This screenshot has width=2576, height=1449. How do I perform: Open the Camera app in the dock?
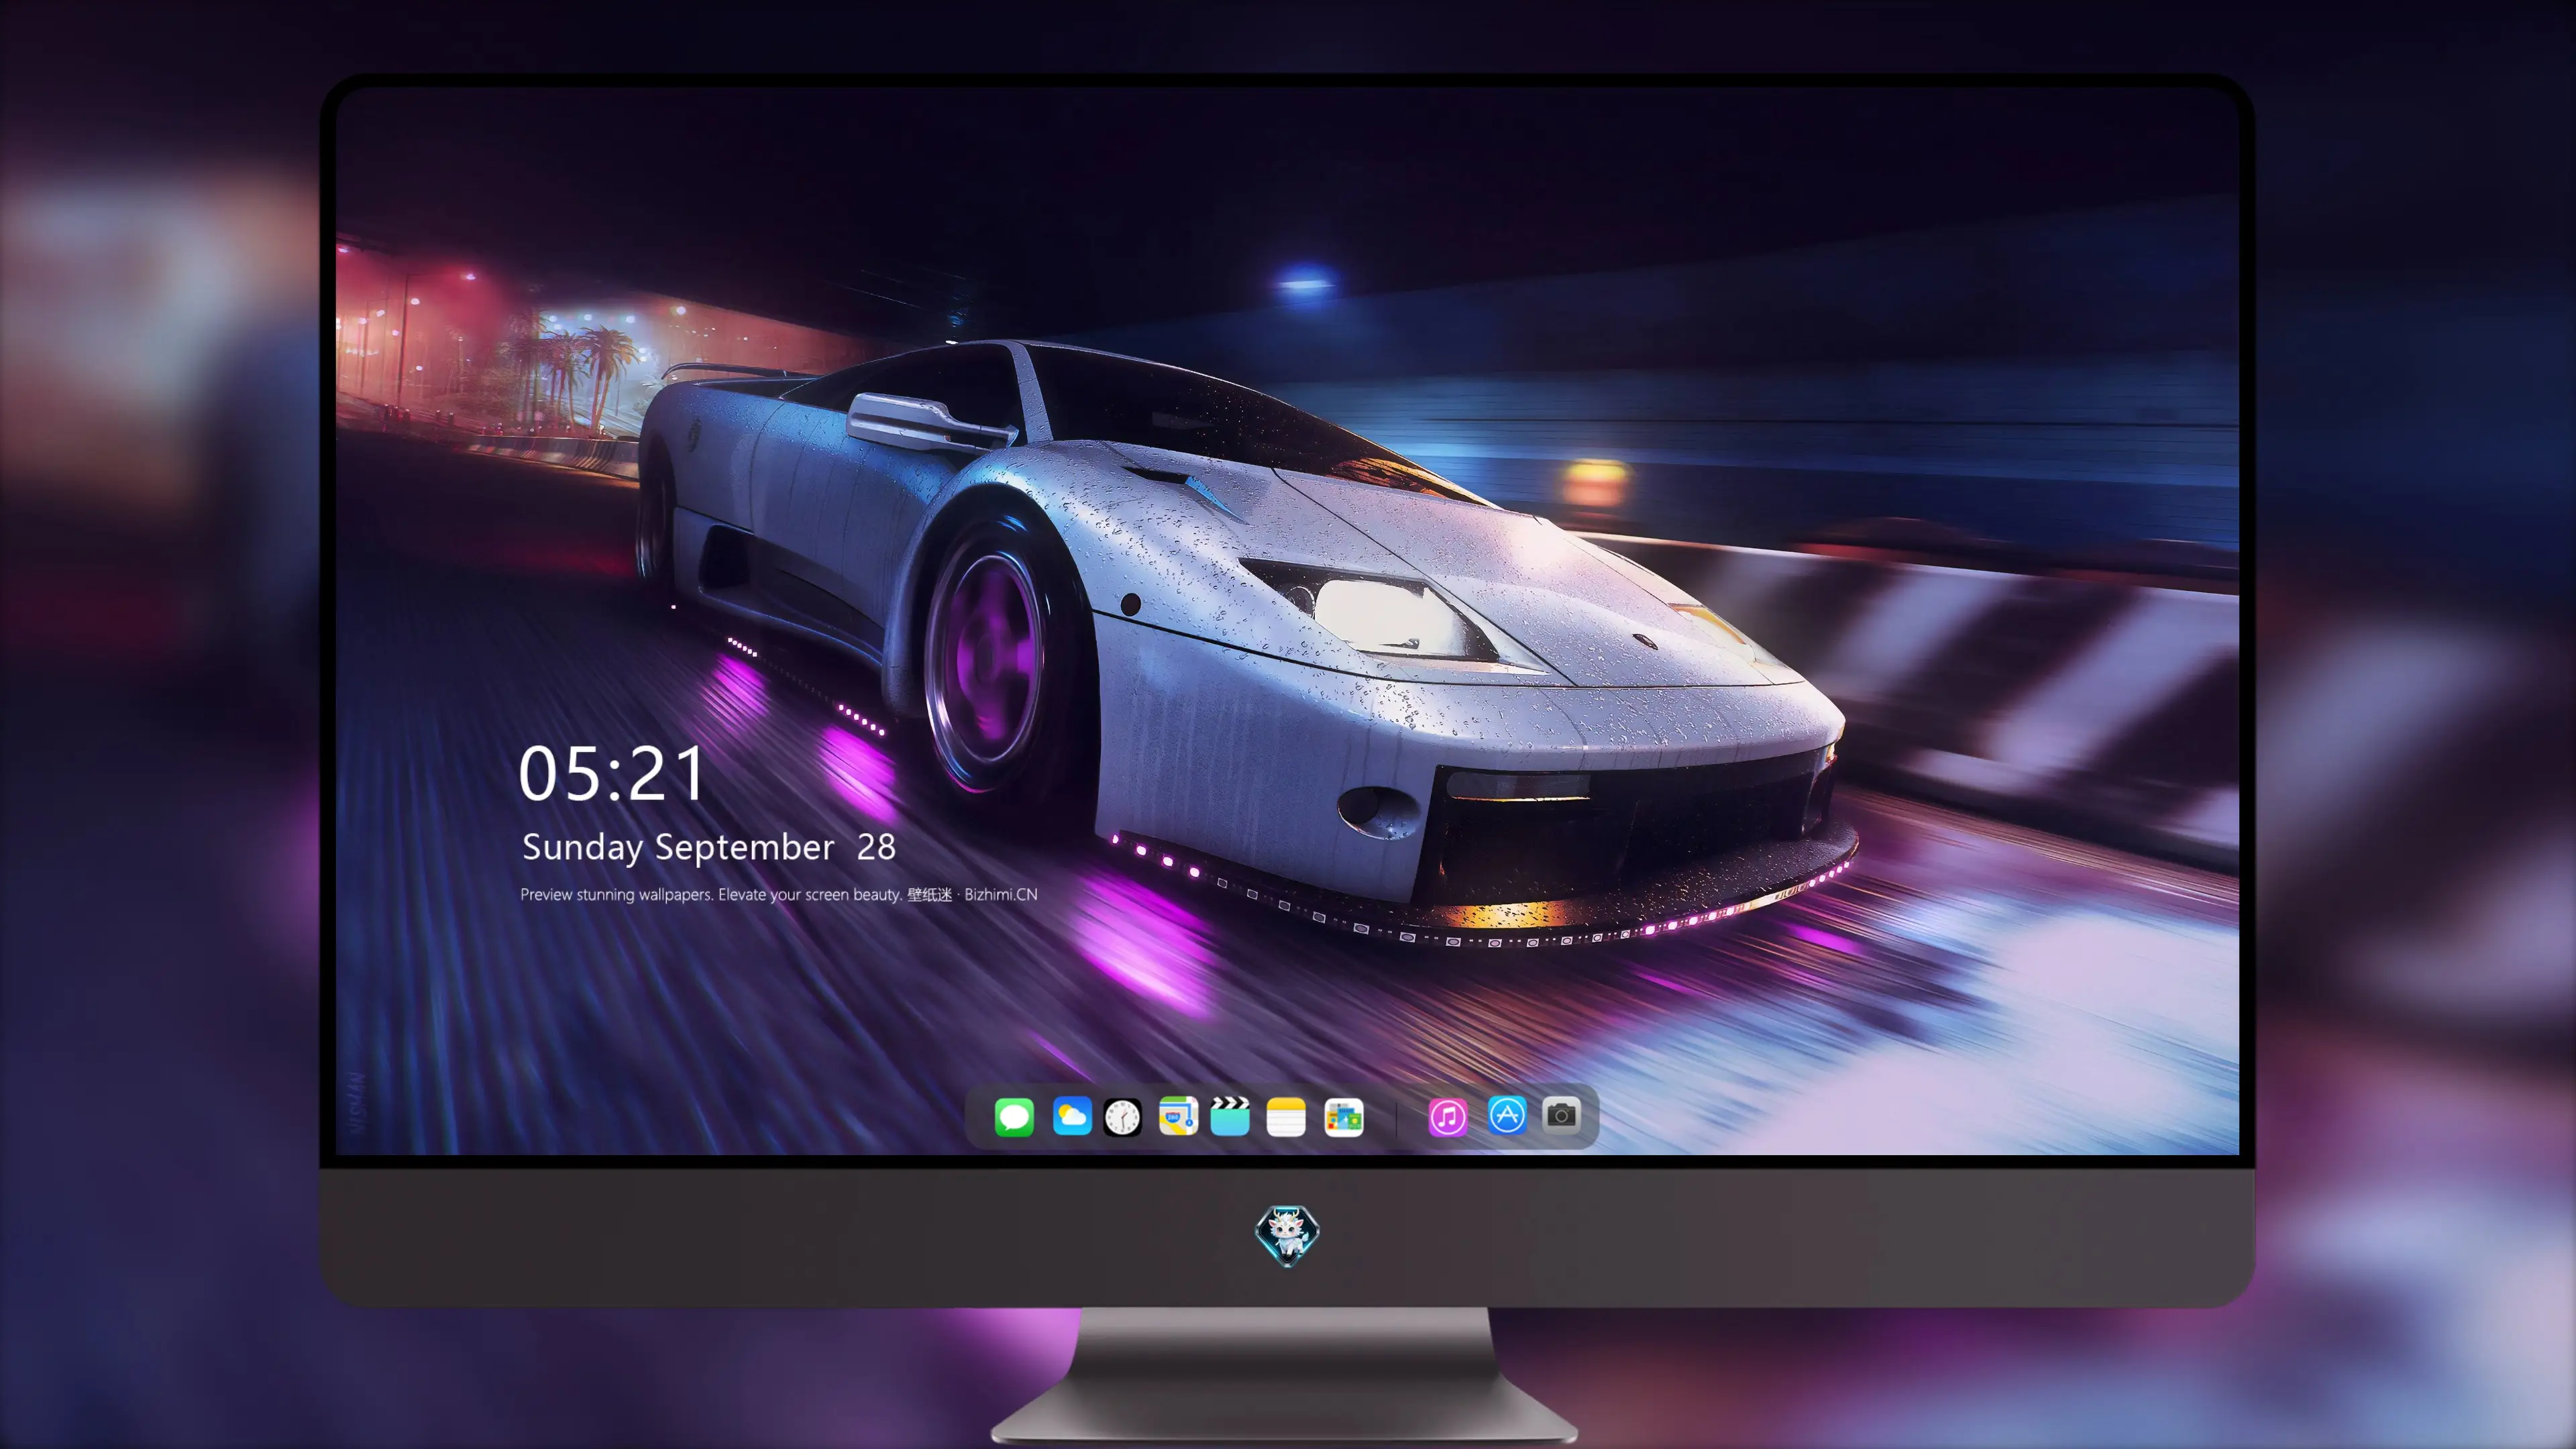pyautogui.click(x=1561, y=1115)
